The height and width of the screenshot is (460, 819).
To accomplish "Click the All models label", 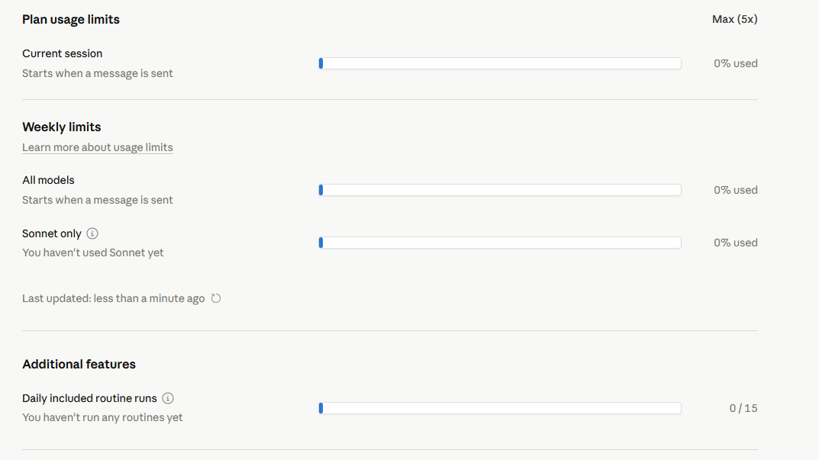I will 48,180.
